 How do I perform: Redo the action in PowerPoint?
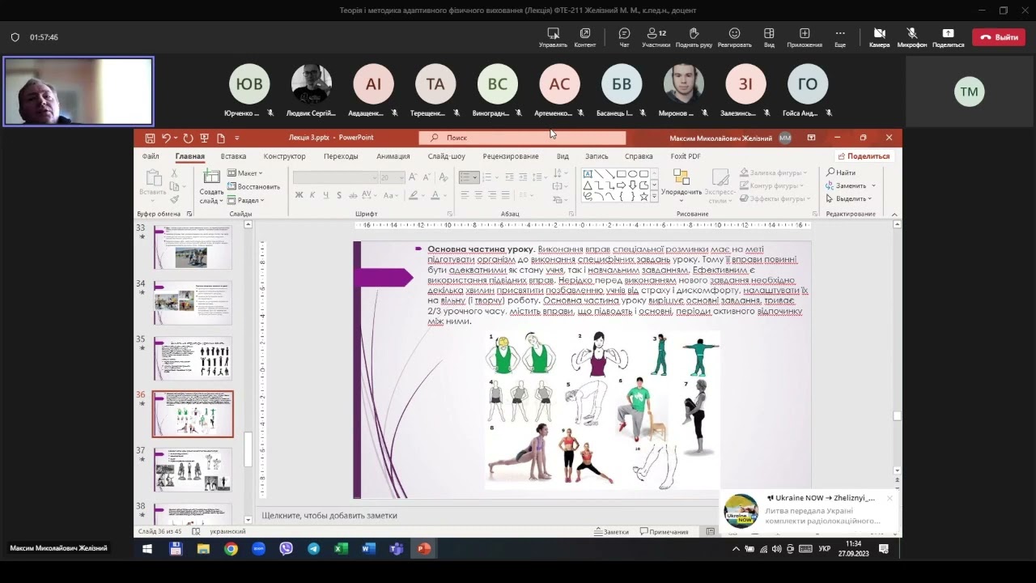(x=188, y=138)
